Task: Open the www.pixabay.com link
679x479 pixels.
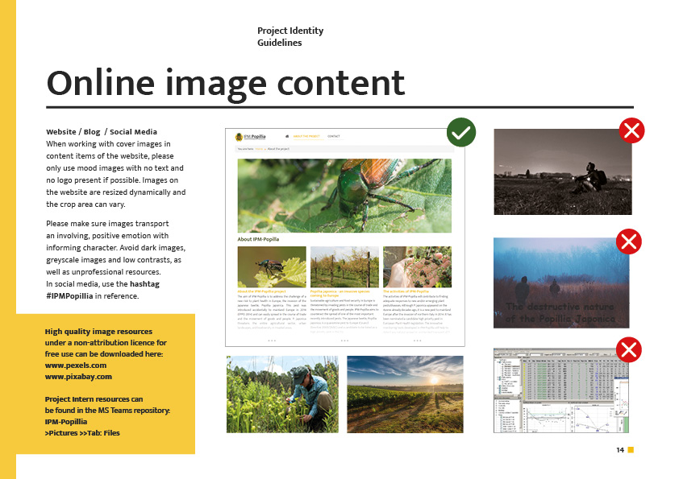Action: tap(78, 376)
